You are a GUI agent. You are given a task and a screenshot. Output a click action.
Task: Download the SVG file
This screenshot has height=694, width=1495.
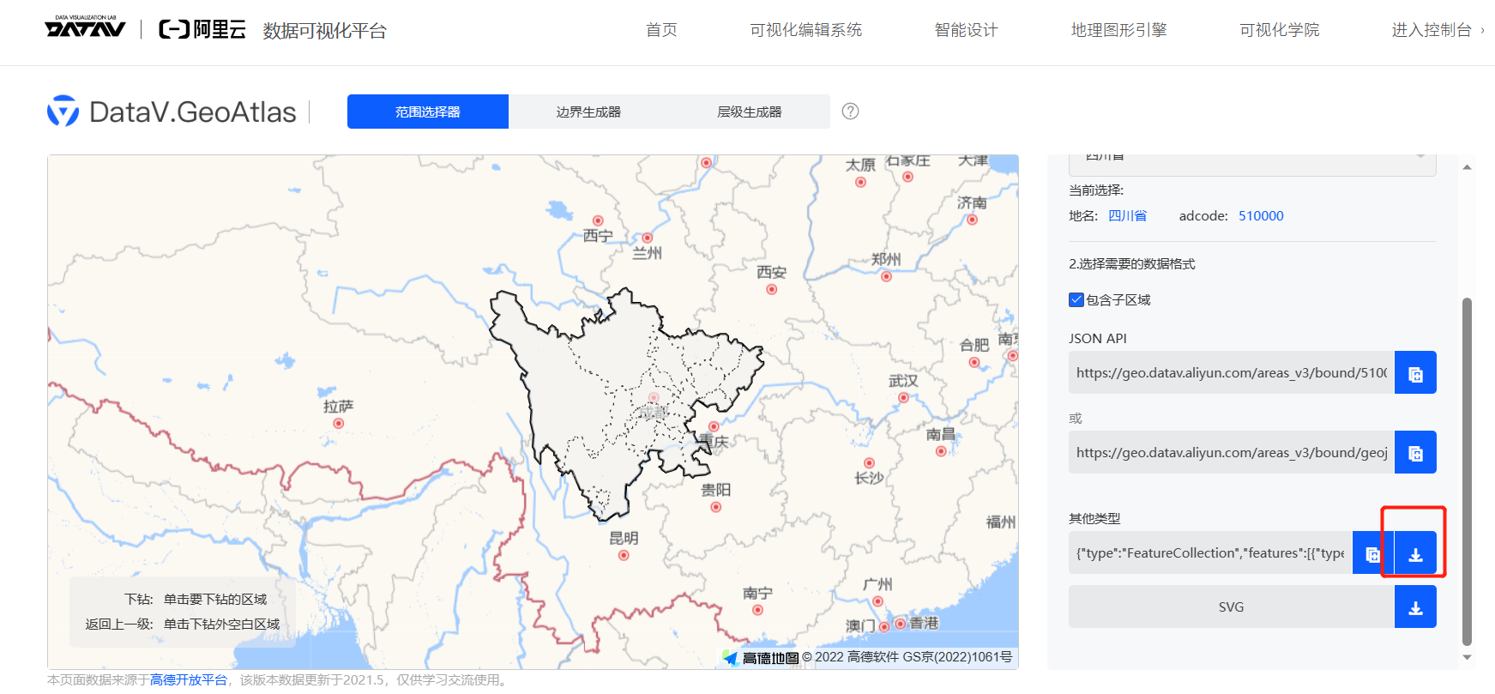[x=1415, y=607]
